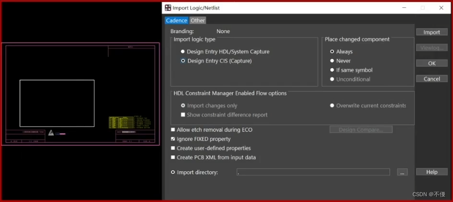Uncheck Ignore FIXED property
453x202 pixels.
173,139
